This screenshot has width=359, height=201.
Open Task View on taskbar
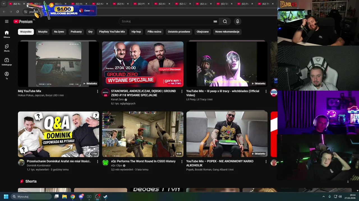click(56, 197)
